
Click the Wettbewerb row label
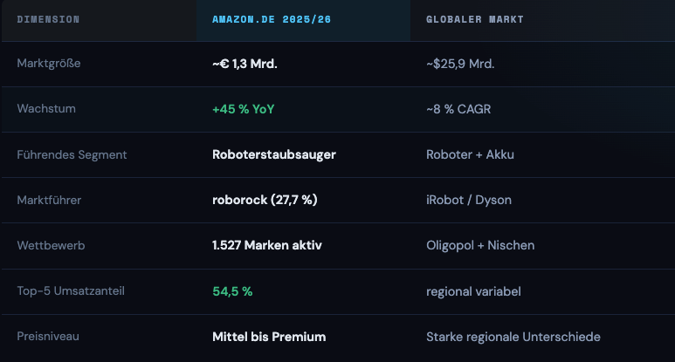pos(50,245)
